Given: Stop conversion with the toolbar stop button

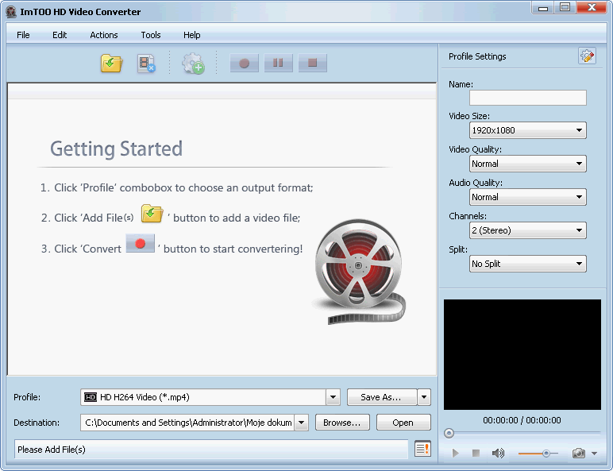Looking at the screenshot, I should tap(312, 63).
